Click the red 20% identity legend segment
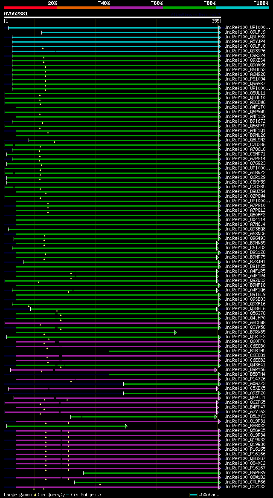Viewport: 273px width, 498px height. click(31, 7)
